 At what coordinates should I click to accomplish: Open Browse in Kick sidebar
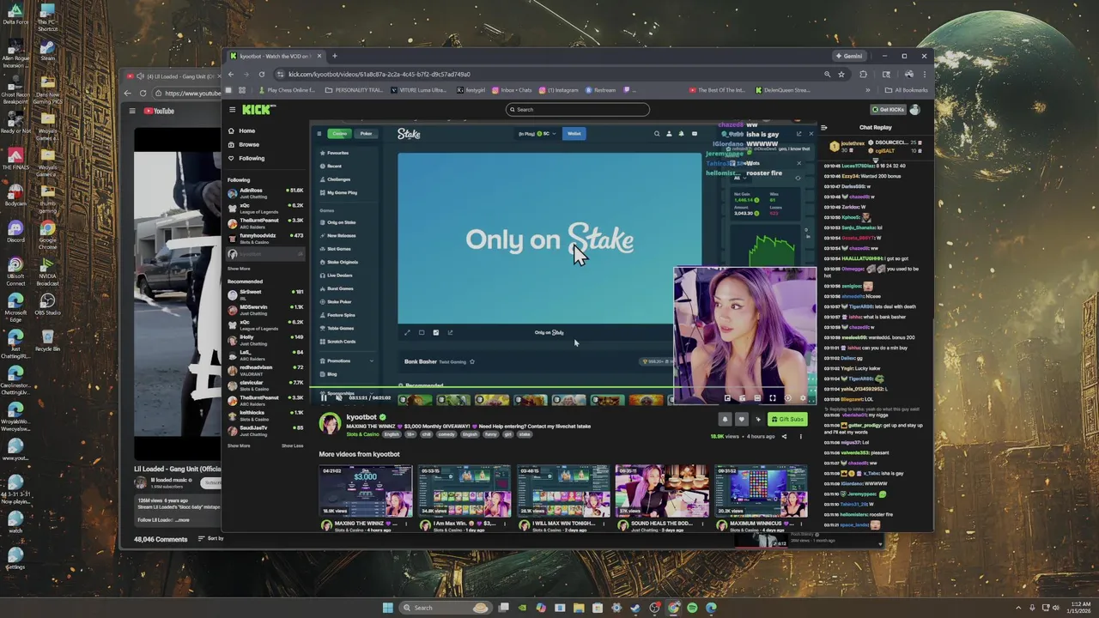(x=242, y=144)
